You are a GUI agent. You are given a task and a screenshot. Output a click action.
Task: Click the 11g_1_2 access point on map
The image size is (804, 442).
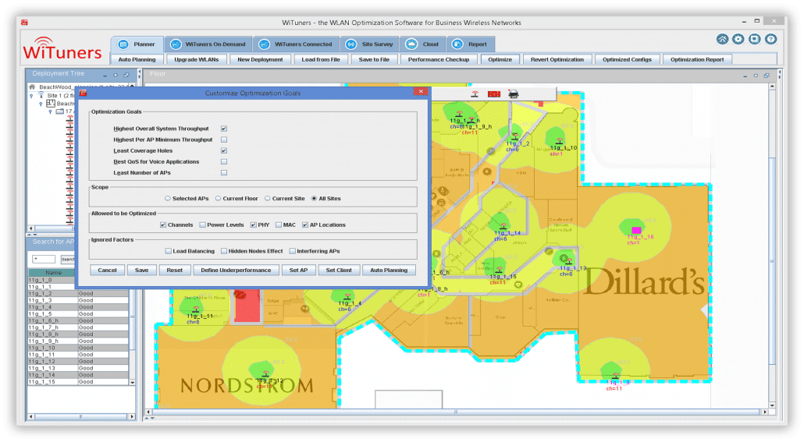(x=514, y=137)
